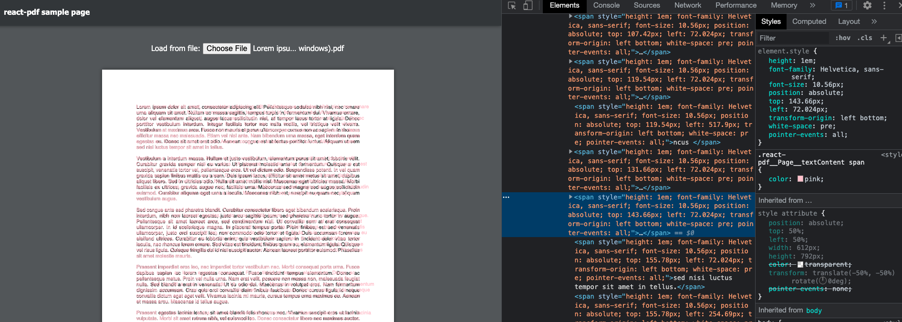Switch to the Elements tab
902x322 pixels.
(x=564, y=6)
